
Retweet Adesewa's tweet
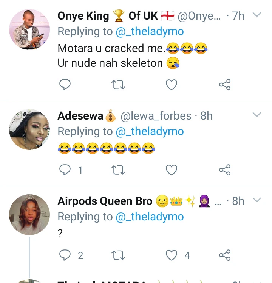pos(118,170)
